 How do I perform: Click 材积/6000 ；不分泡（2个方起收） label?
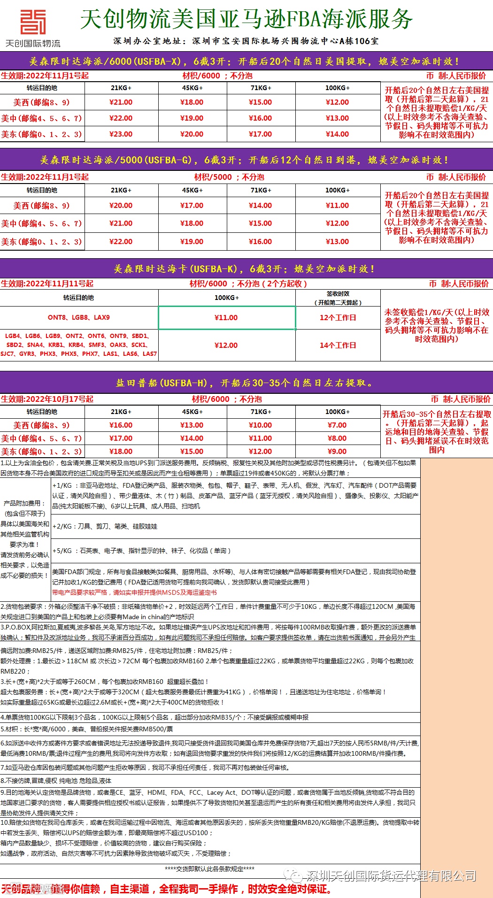[248, 284]
